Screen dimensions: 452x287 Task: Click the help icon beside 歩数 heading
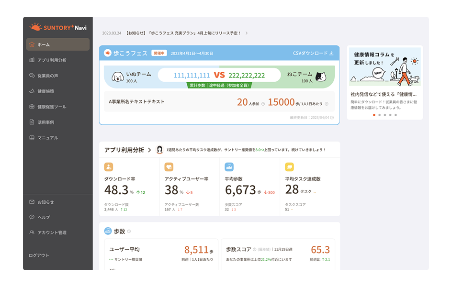coord(129,232)
